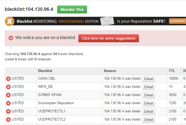This screenshot has height=125, width=186.
Task: Click the green Monitor This button
Action: 72,9
